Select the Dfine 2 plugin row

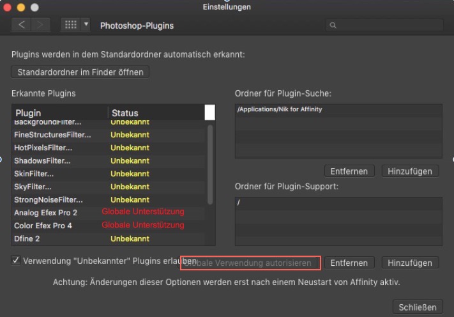tap(109, 239)
